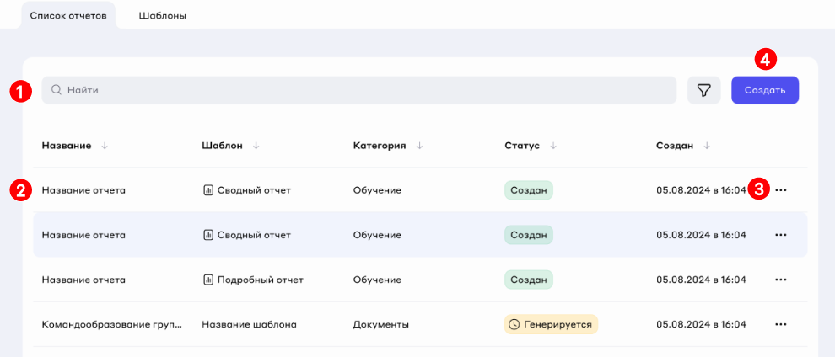Click the Сводный отчет chart icon in first row

208,190
